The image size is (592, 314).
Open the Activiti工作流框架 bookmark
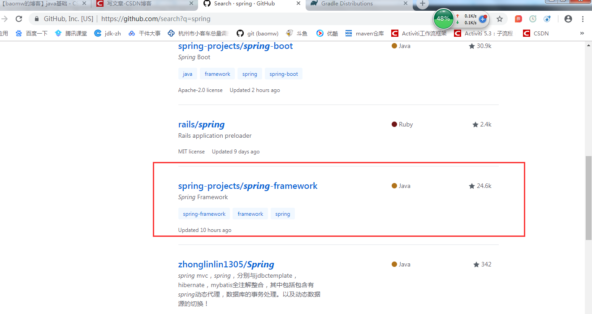coord(419,33)
